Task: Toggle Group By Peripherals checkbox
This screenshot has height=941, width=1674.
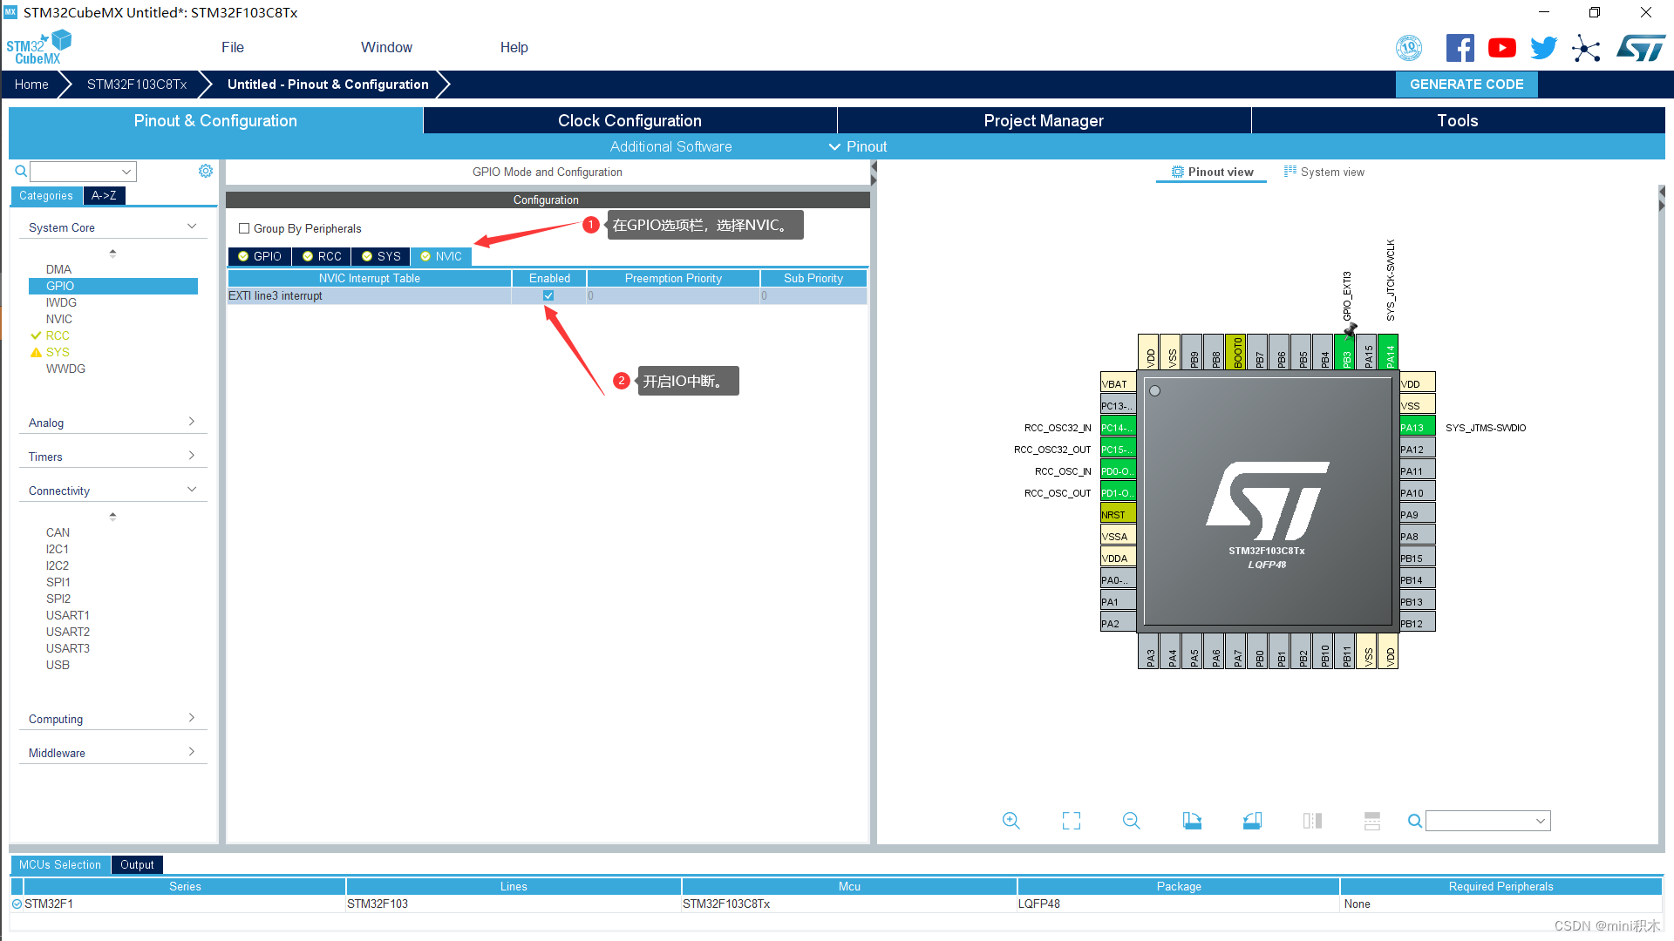Action: (244, 228)
